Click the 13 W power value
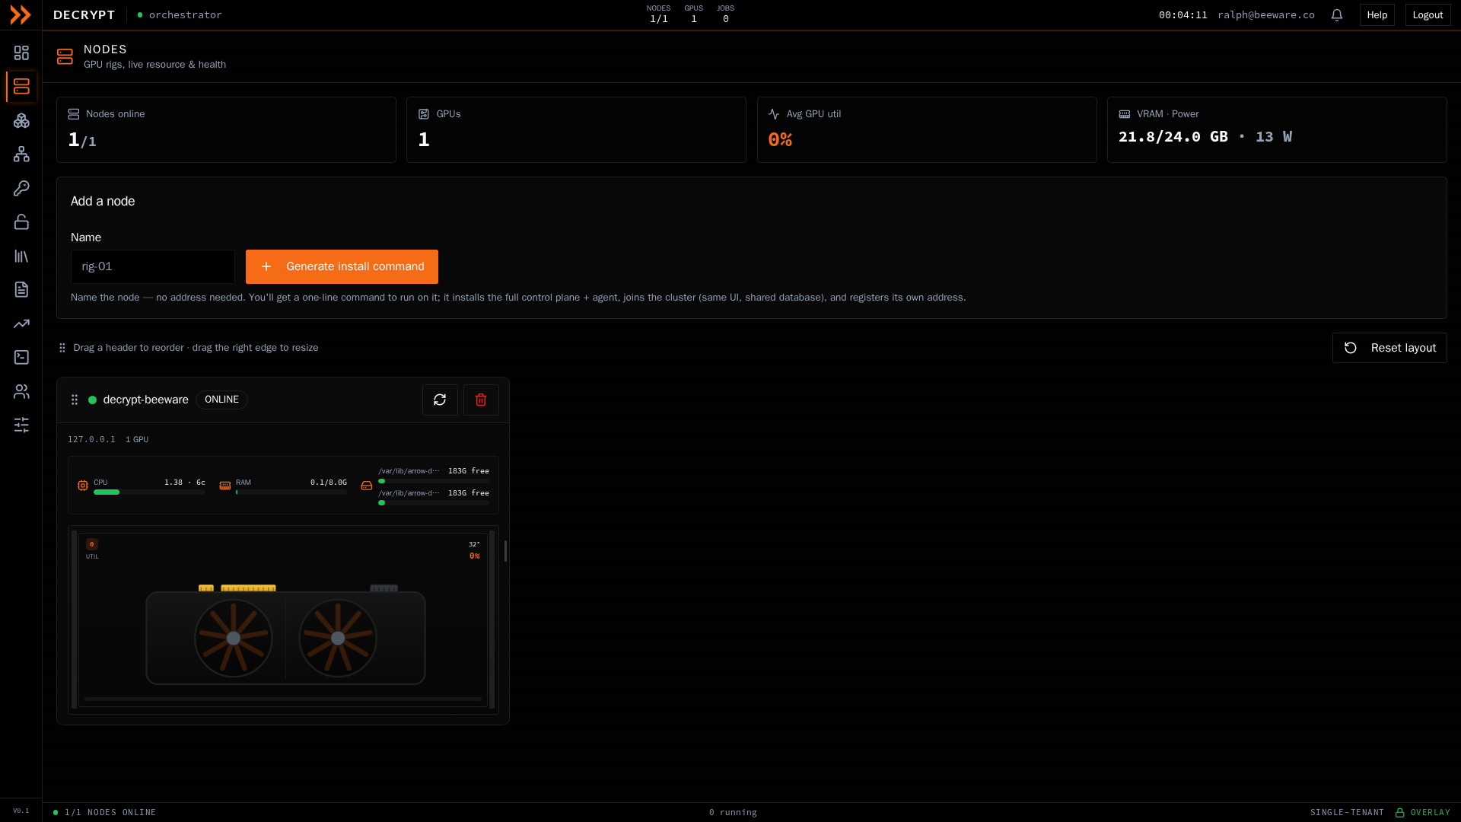Screen dimensions: 1461x822 coord(1274,137)
